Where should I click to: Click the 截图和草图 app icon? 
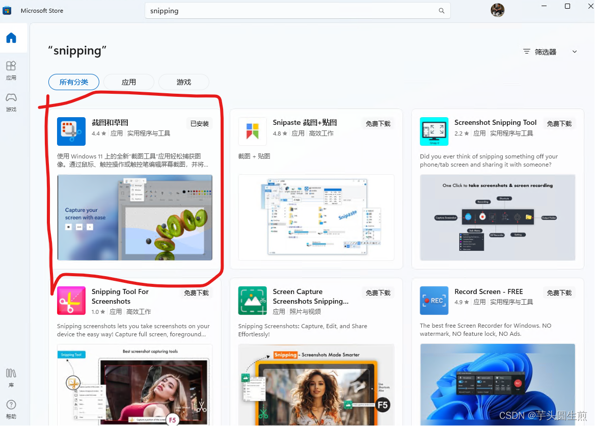(71, 131)
